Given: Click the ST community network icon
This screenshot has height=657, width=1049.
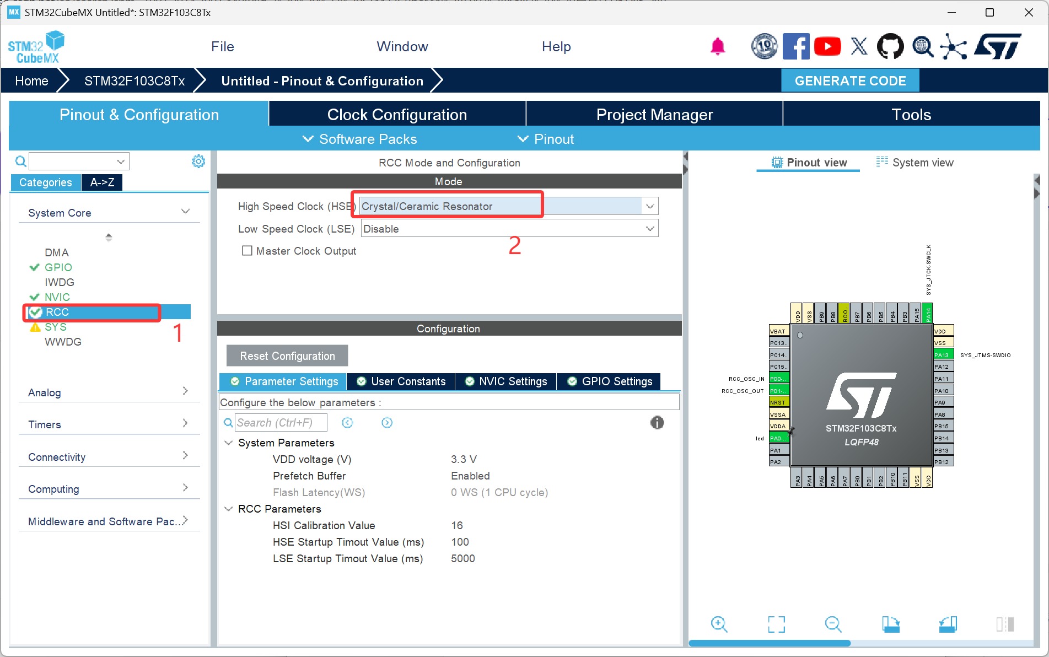Looking at the screenshot, I should click(954, 46).
